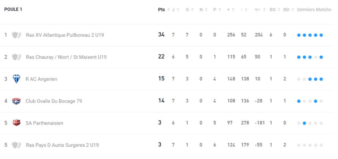This screenshot has width=338, height=159.
Task: Sort by BO offensive bonus column
Action: (x=275, y=10)
